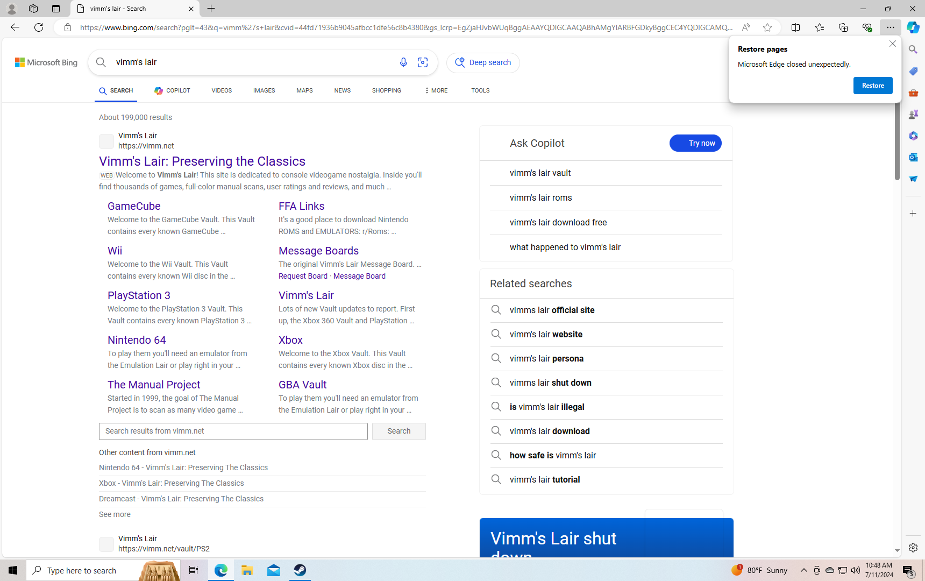Open File Explorer from the taskbar

coord(247,570)
